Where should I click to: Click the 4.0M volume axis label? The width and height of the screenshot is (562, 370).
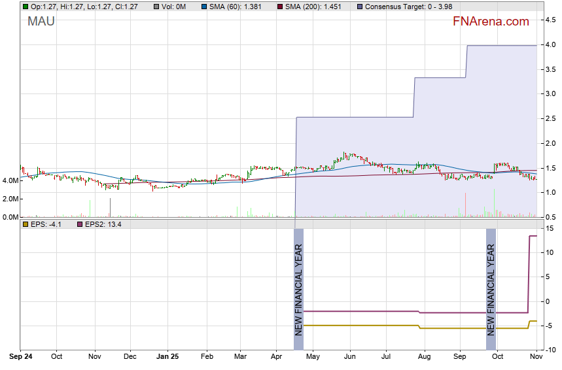(x=10, y=180)
